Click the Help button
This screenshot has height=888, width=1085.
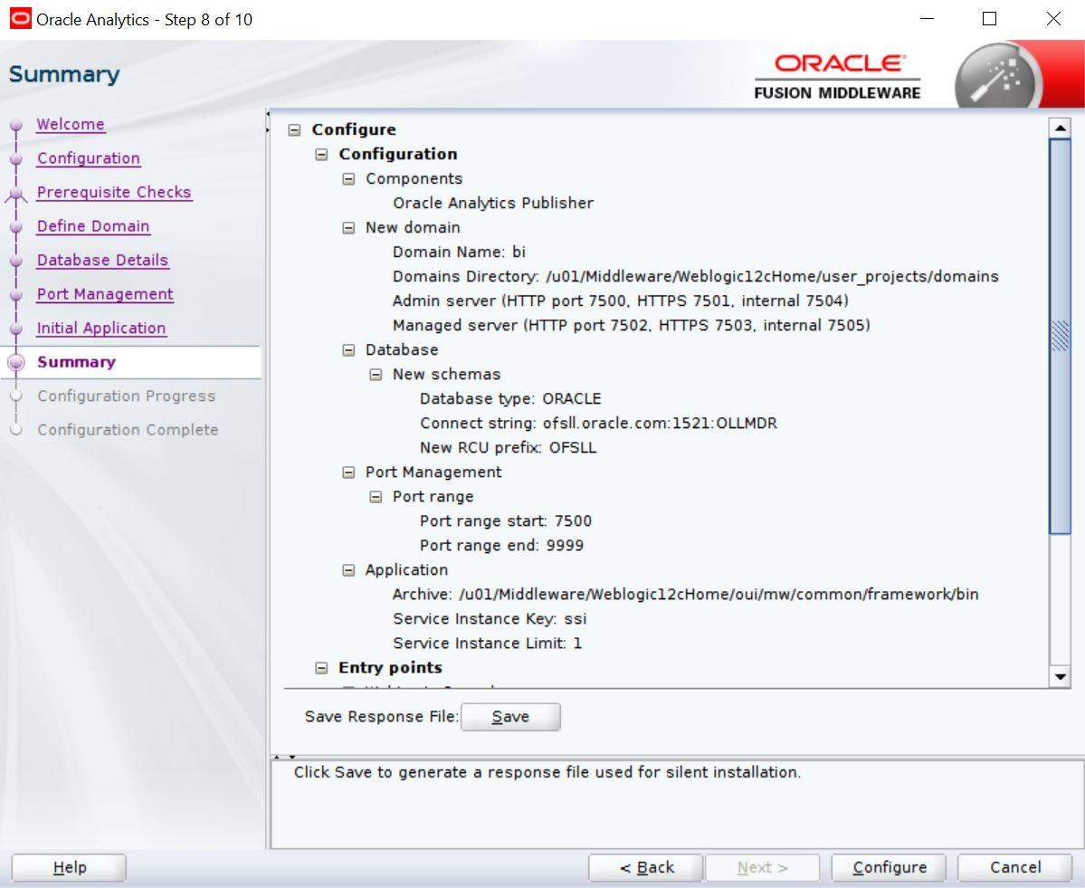point(69,868)
